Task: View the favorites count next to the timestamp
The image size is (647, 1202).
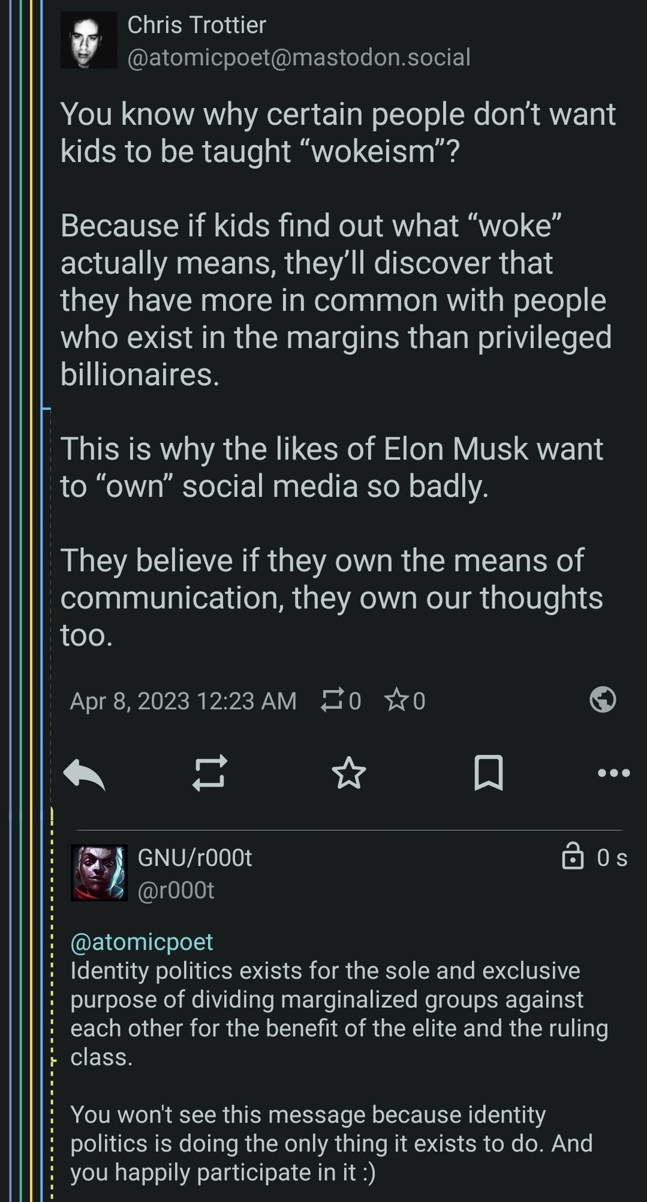Action: point(405,700)
